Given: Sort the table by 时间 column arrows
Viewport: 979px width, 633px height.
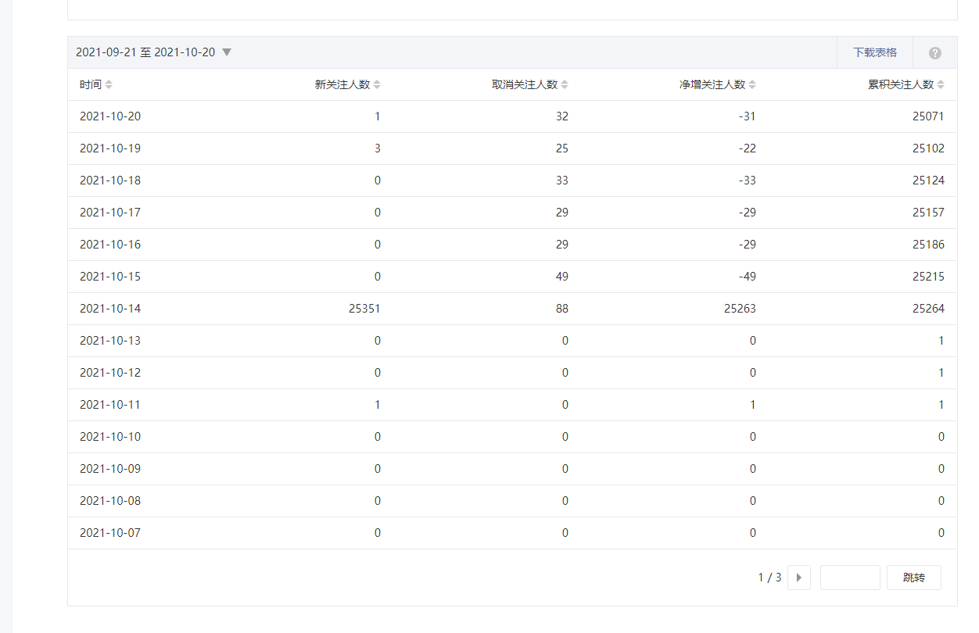Looking at the screenshot, I should click(x=109, y=84).
